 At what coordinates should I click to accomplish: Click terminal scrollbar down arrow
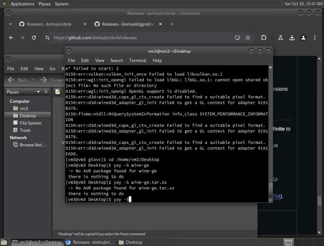tap(271, 200)
